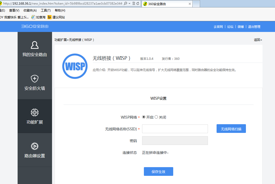Image resolution: width=275 pixels, height=184 pixels.
Task: Click the 连接状态 label
Action: coord(130,153)
